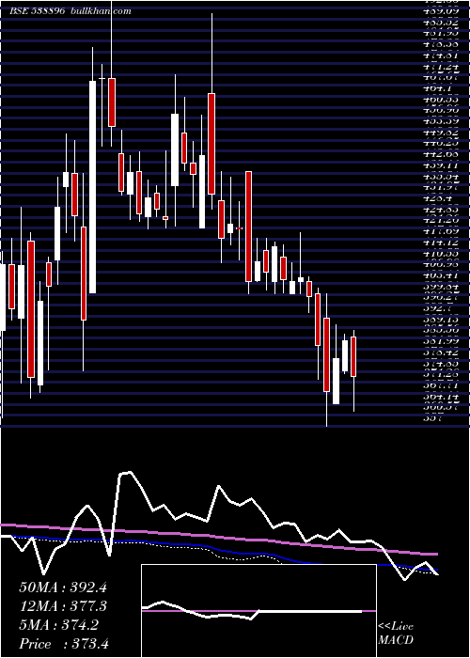Click the 'Price : 373.4' value
This screenshot has width=470, height=658.
point(63,644)
